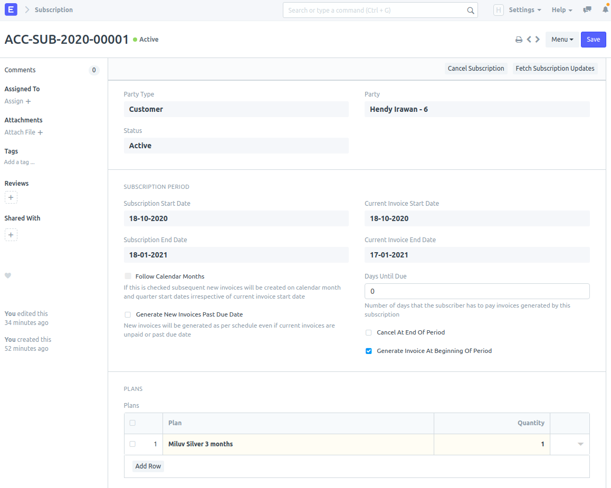This screenshot has height=488, width=611.
Task: Click the Attach File link
Action: [20, 132]
